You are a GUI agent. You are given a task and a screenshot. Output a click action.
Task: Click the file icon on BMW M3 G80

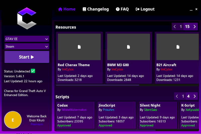[x=128, y=47]
